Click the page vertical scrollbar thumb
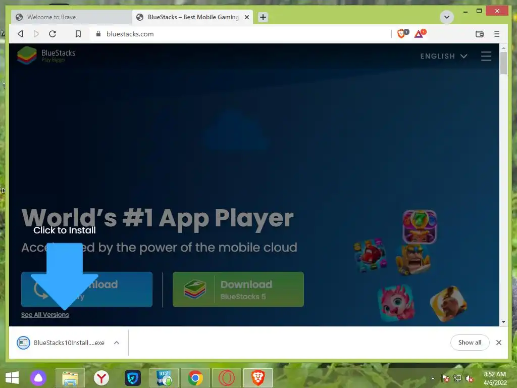The image size is (517, 388). 503,63
